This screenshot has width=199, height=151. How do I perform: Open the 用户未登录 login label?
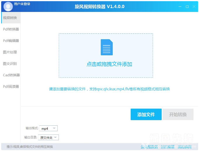click(22, 4)
